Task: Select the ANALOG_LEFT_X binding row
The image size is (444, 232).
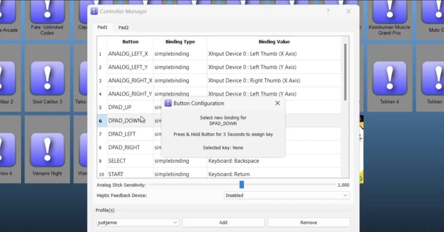Action: (x=128, y=54)
